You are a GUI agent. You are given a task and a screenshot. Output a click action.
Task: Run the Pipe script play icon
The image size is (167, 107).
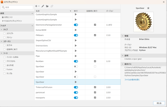pyautogui.click(x=76, y=56)
